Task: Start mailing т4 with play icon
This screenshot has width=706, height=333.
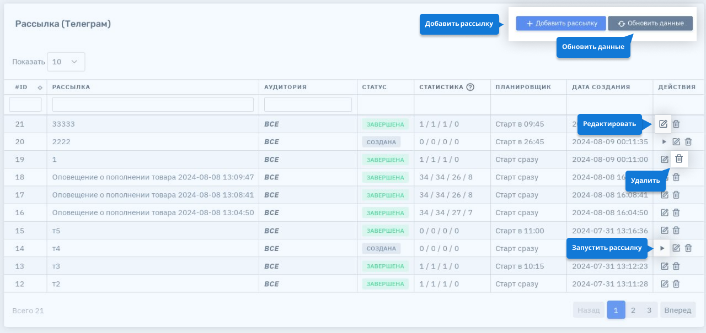Action: [662, 248]
